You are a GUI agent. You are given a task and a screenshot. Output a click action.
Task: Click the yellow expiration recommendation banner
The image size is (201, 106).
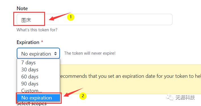pyautogui.click(x=131, y=79)
